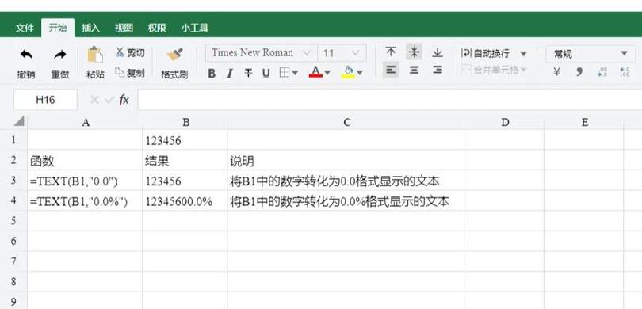Image resolution: width=642 pixels, height=309 pixels.
Task: Click into the formula bar
Action: coord(389,100)
